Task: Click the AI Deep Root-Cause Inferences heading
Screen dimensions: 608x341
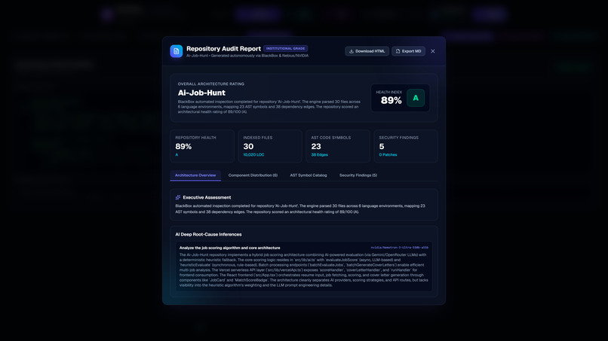Action: (x=208, y=235)
